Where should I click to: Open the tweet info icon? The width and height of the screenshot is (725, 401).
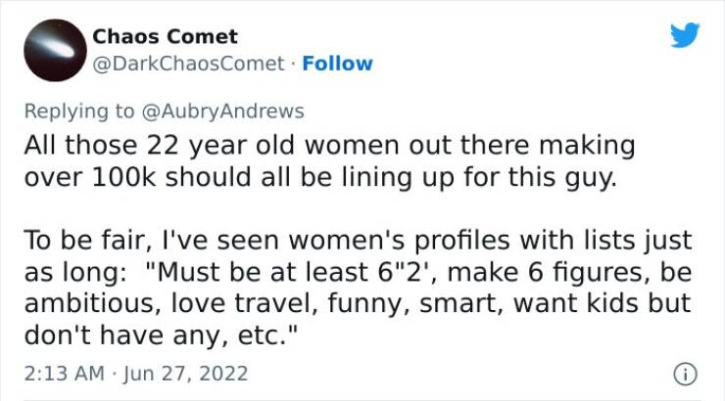688,374
